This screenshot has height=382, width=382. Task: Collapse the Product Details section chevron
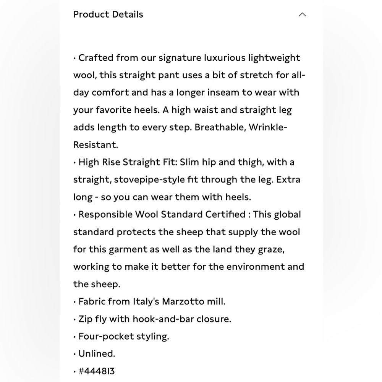click(302, 15)
